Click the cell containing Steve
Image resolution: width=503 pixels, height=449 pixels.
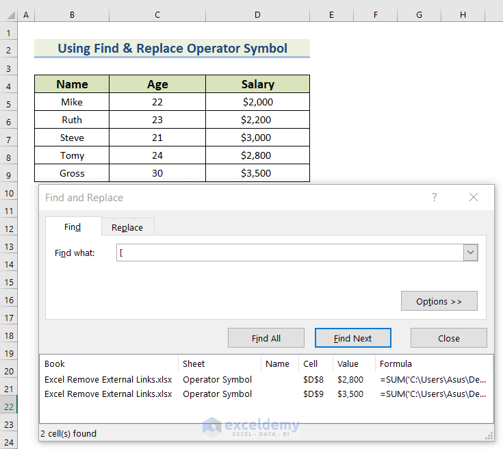coord(72,138)
